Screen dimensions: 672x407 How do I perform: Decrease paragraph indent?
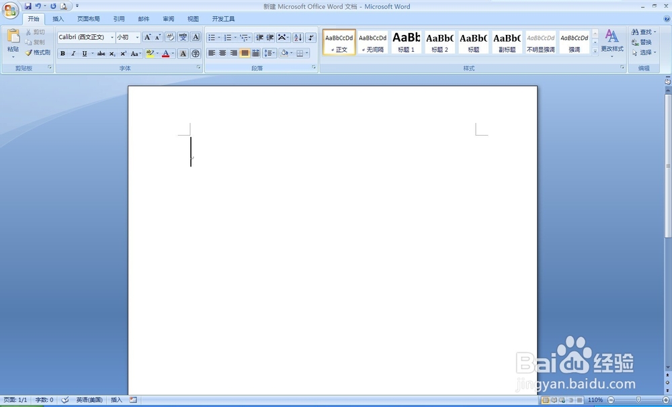point(259,38)
